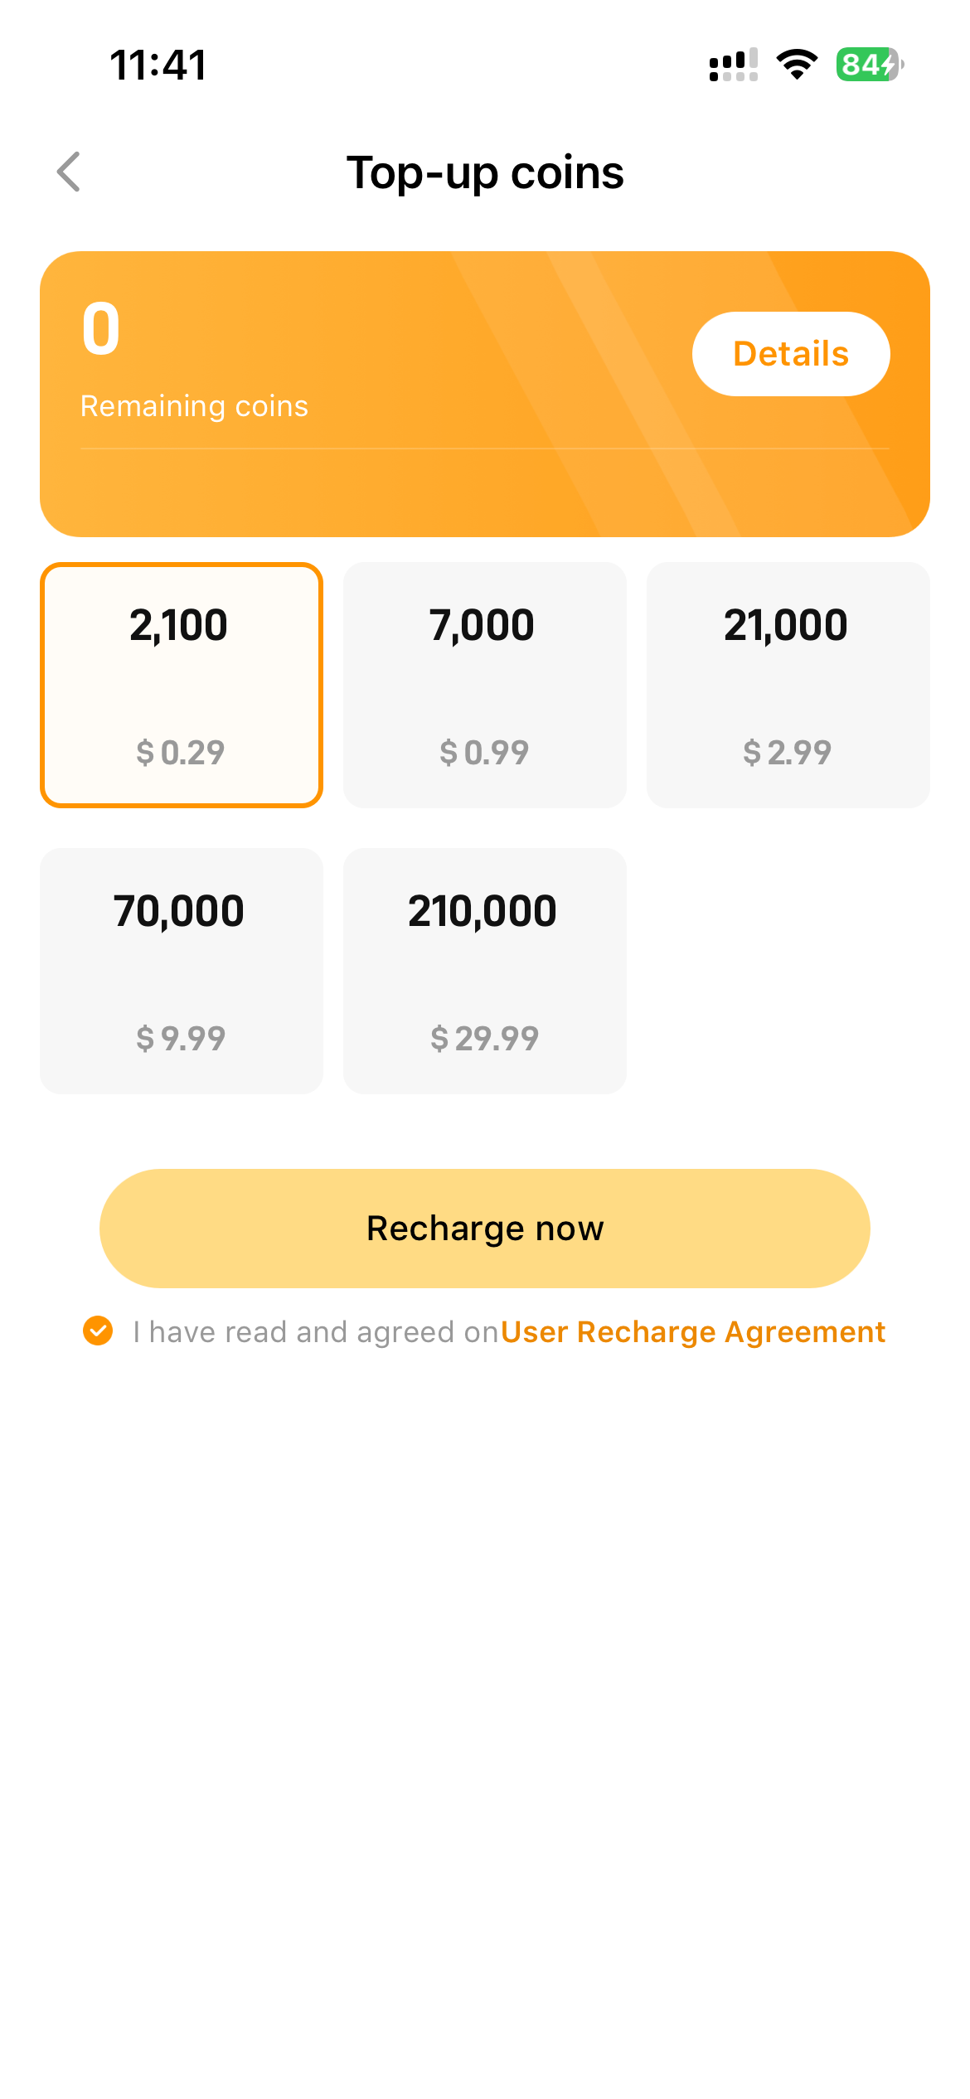Tap the $2.99 price label
This screenshot has width=970, height=2099.
(788, 752)
